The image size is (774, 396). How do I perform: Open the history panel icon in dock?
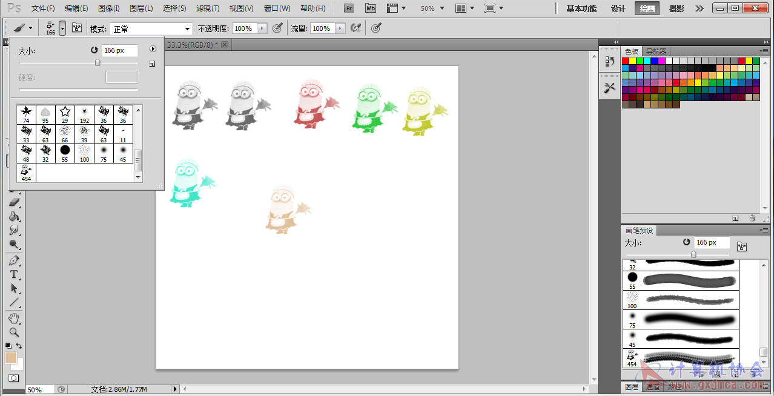(x=609, y=61)
